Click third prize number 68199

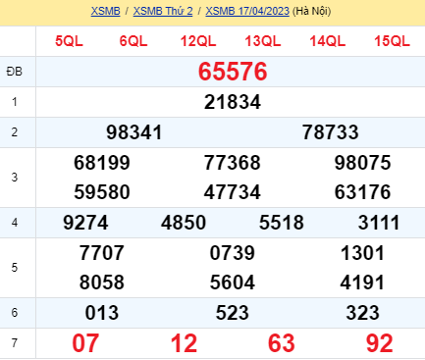[102, 163]
